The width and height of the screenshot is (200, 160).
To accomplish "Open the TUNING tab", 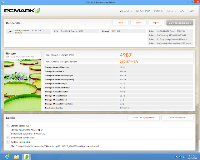I will [158, 11].
